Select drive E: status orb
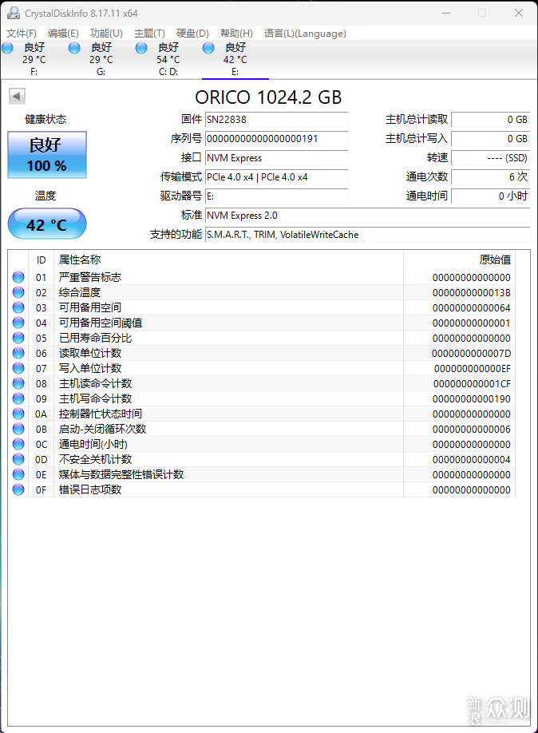Viewport: 538px width, 733px height. pyautogui.click(x=208, y=48)
